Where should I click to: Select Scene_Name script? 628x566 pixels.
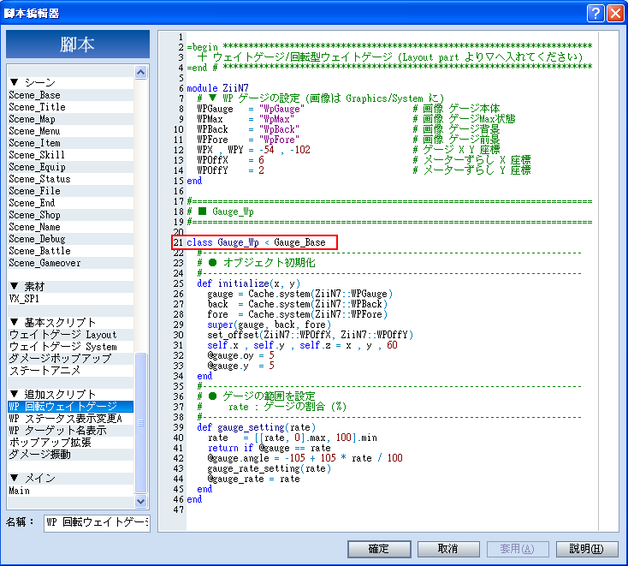(70, 227)
